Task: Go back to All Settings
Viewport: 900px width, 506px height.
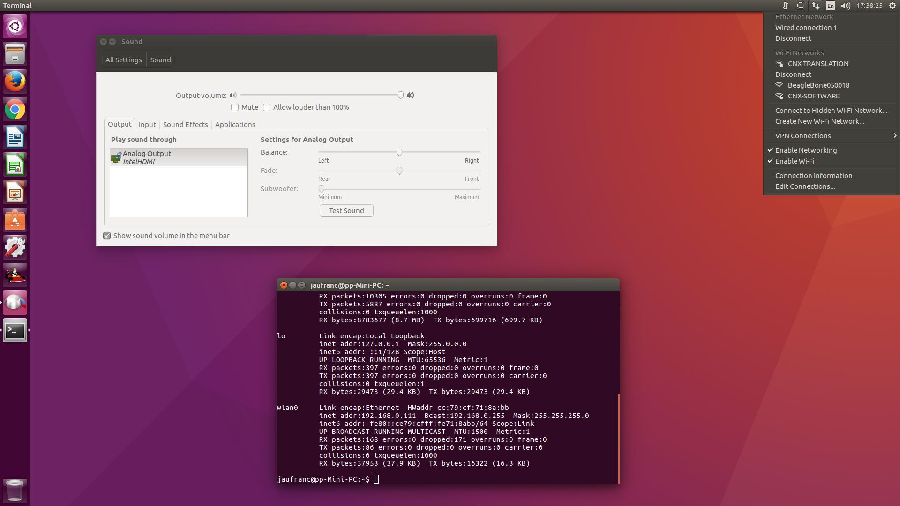Action: (x=124, y=60)
